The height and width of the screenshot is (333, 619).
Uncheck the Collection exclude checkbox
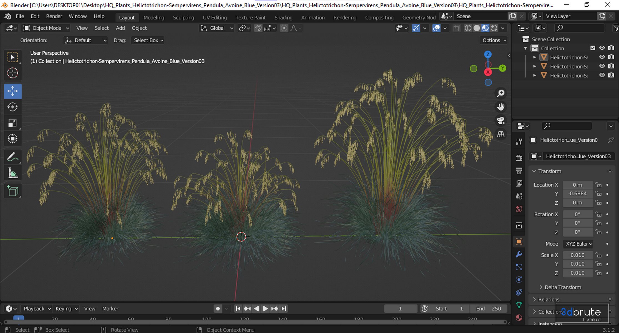[593, 48]
